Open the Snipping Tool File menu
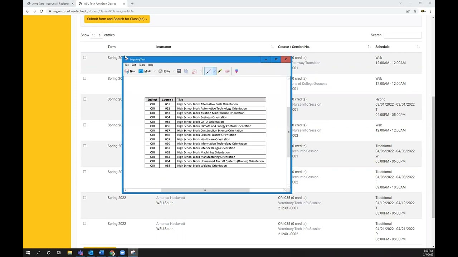 [x=127, y=65]
